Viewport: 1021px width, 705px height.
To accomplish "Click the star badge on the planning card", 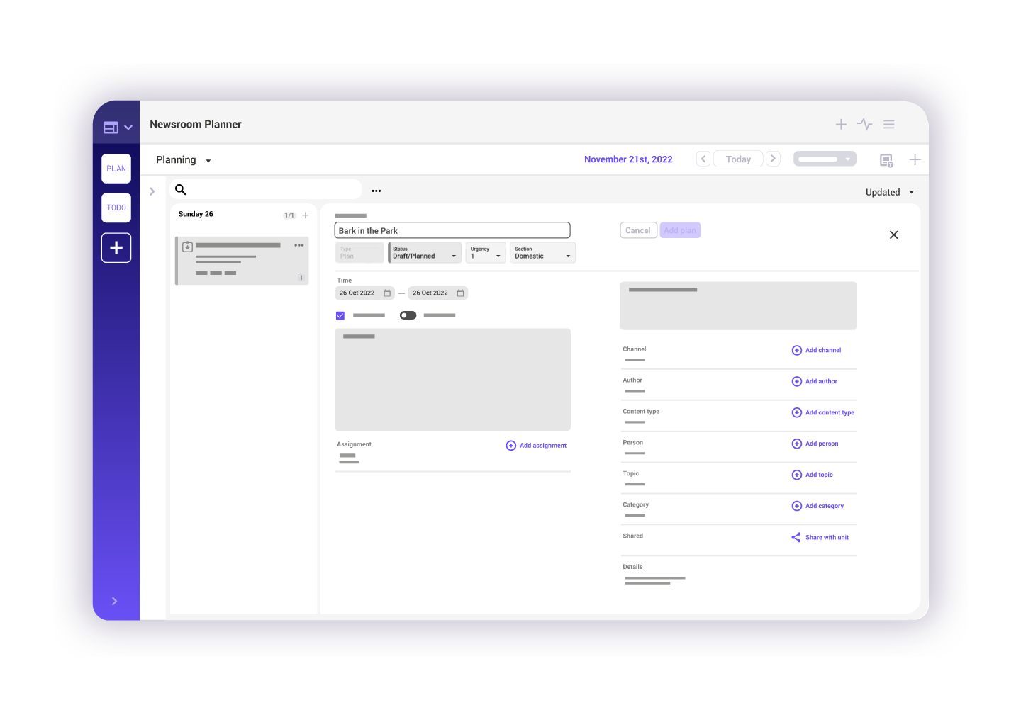I will point(187,246).
